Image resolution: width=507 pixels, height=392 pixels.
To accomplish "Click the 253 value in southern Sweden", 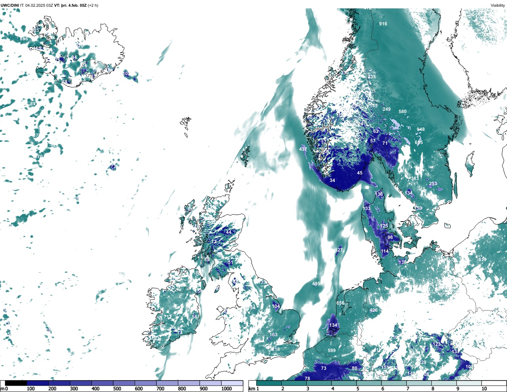I will coord(433,184).
